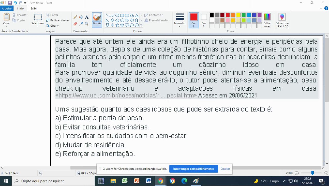Expand the Pincéis brushes dropdown arrow

[97, 26]
